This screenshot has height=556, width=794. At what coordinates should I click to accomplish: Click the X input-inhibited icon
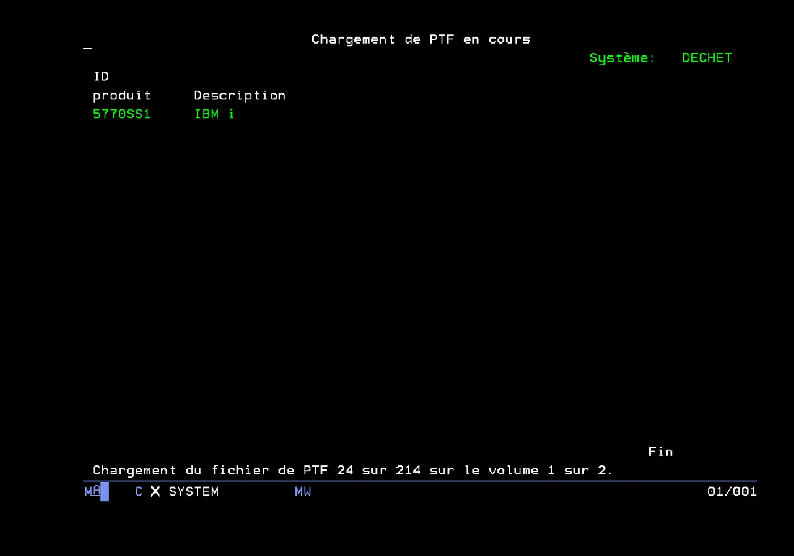tap(155, 491)
